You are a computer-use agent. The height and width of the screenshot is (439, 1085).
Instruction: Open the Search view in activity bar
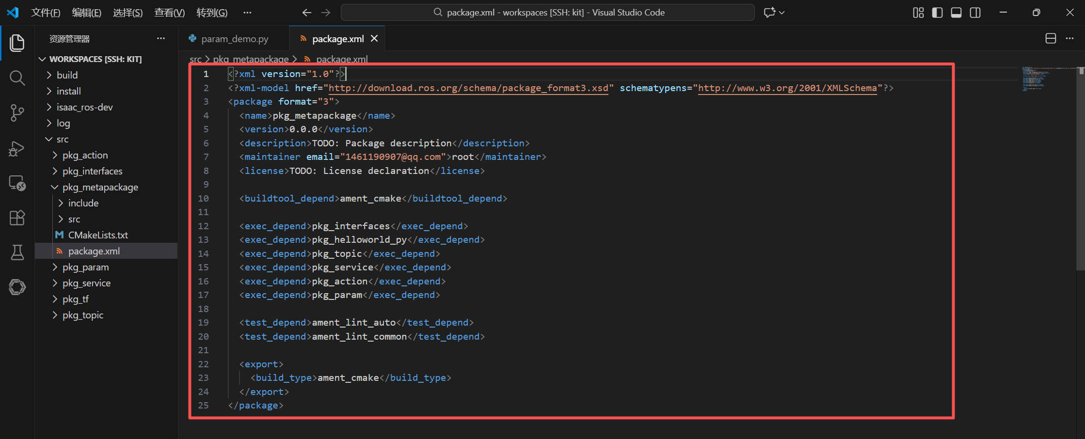tap(17, 78)
